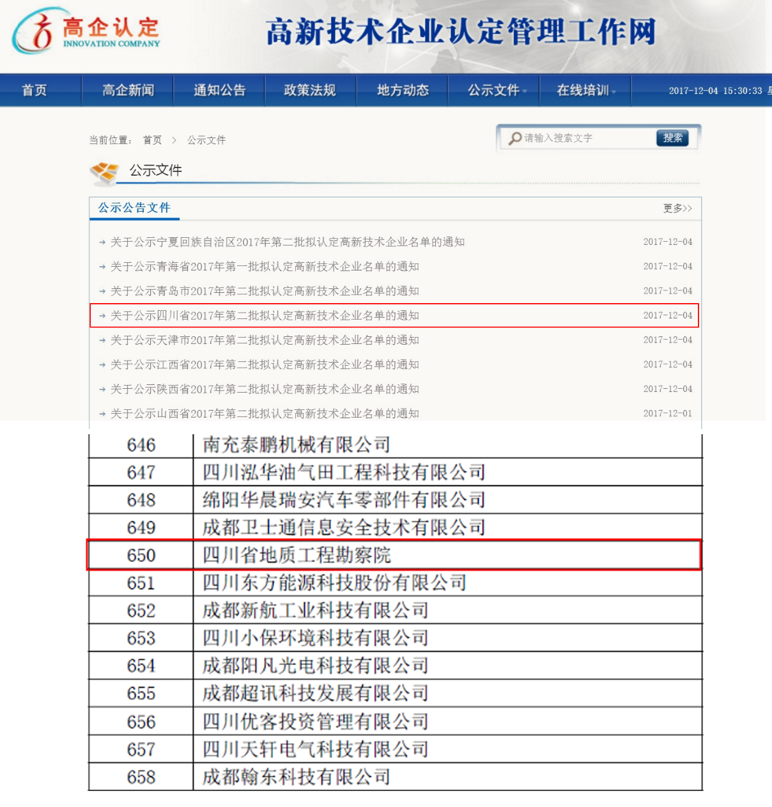This screenshot has height=807, width=772.
Task: Open the 高企新闻 navigation item
Action: [x=128, y=90]
